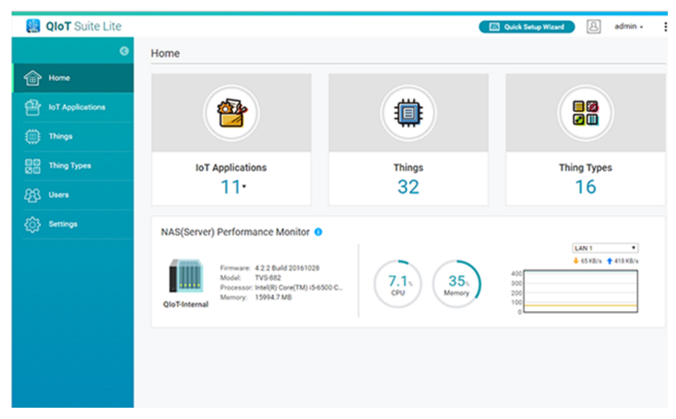Launch the Quick Setup Wizard
The height and width of the screenshot is (419, 676).
point(526,27)
